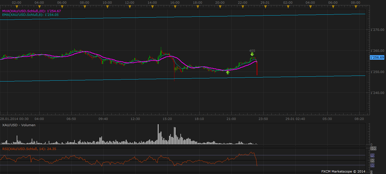Select the MVA(XAU/USD.Schluß,20) indicator label

tap(31, 11)
